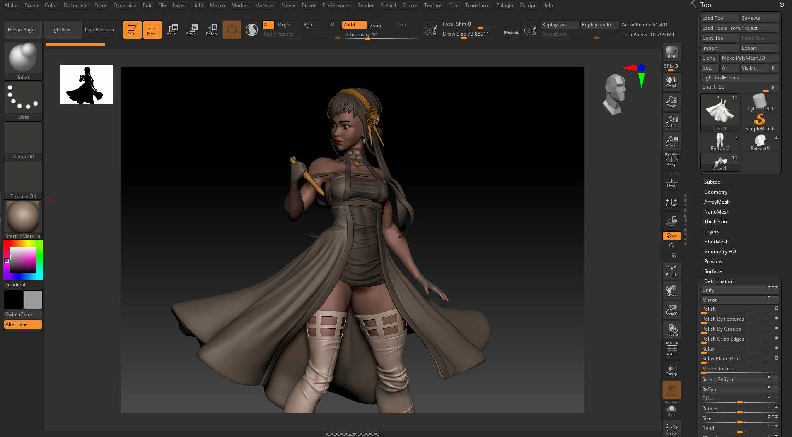Expand the Subtool section
This screenshot has width=792, height=437.
click(x=712, y=182)
